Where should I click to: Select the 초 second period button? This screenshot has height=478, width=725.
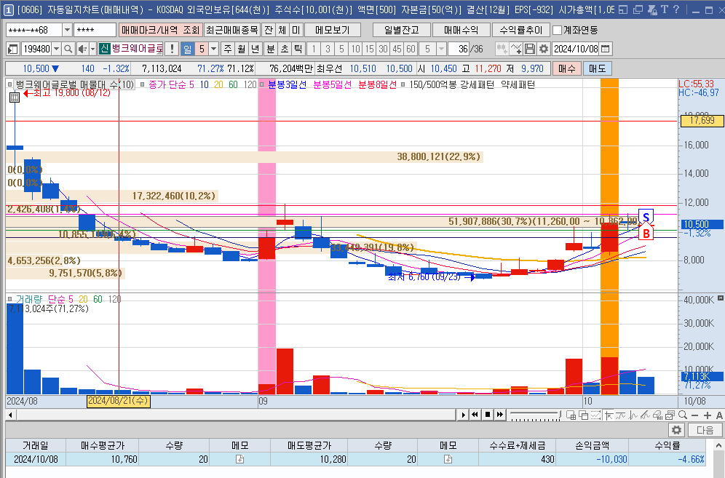click(285, 49)
